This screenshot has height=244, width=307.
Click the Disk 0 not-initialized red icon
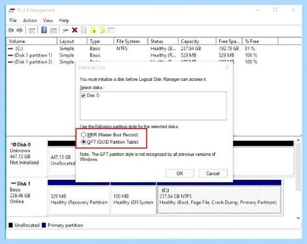pos(14,145)
